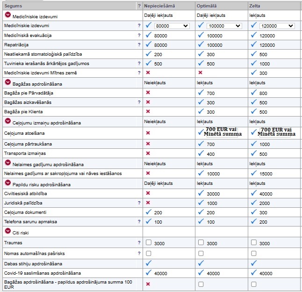
Task: Click help icon for Bagāžas aizkavēšanās
Action: [139, 102]
